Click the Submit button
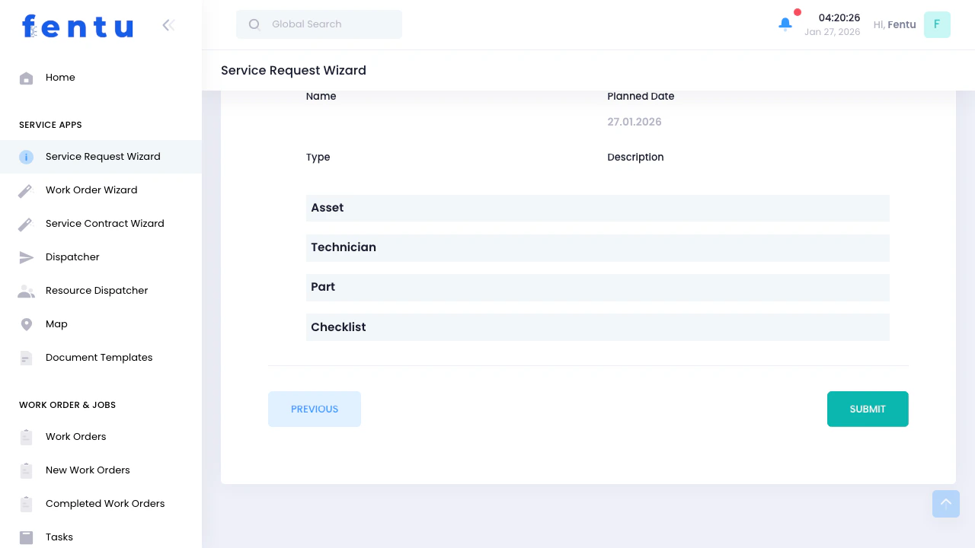The height and width of the screenshot is (548, 975). [x=868, y=409]
